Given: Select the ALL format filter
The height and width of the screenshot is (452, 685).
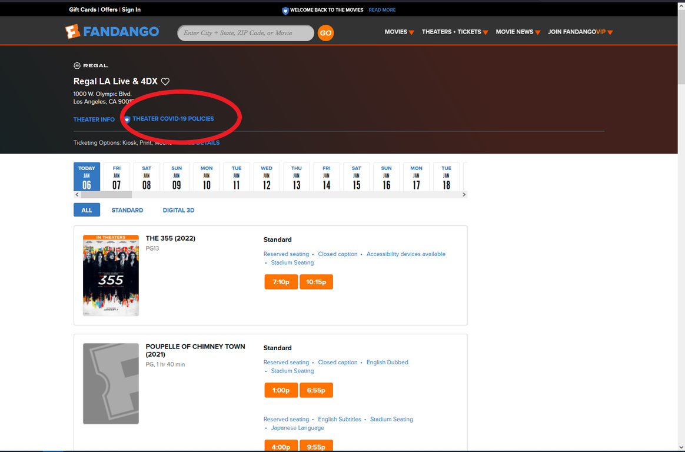Looking at the screenshot, I should pos(87,210).
